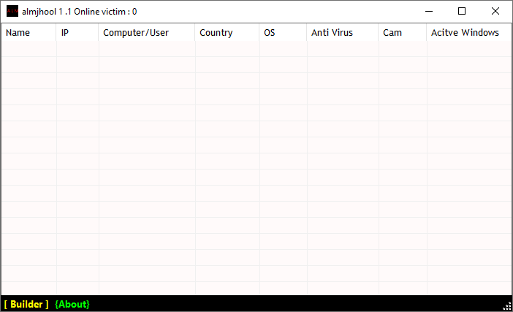Select the Computer/User column header
Screen dimensions: 513x312
click(x=136, y=33)
